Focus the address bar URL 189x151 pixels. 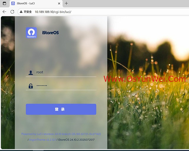click(x=53, y=12)
